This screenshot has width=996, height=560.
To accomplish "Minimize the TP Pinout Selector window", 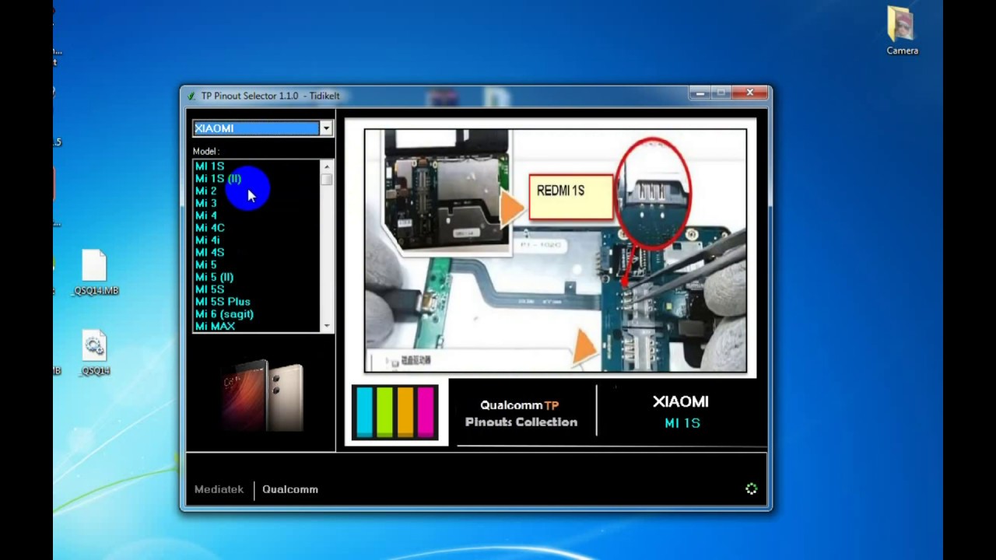I will 700,93.
